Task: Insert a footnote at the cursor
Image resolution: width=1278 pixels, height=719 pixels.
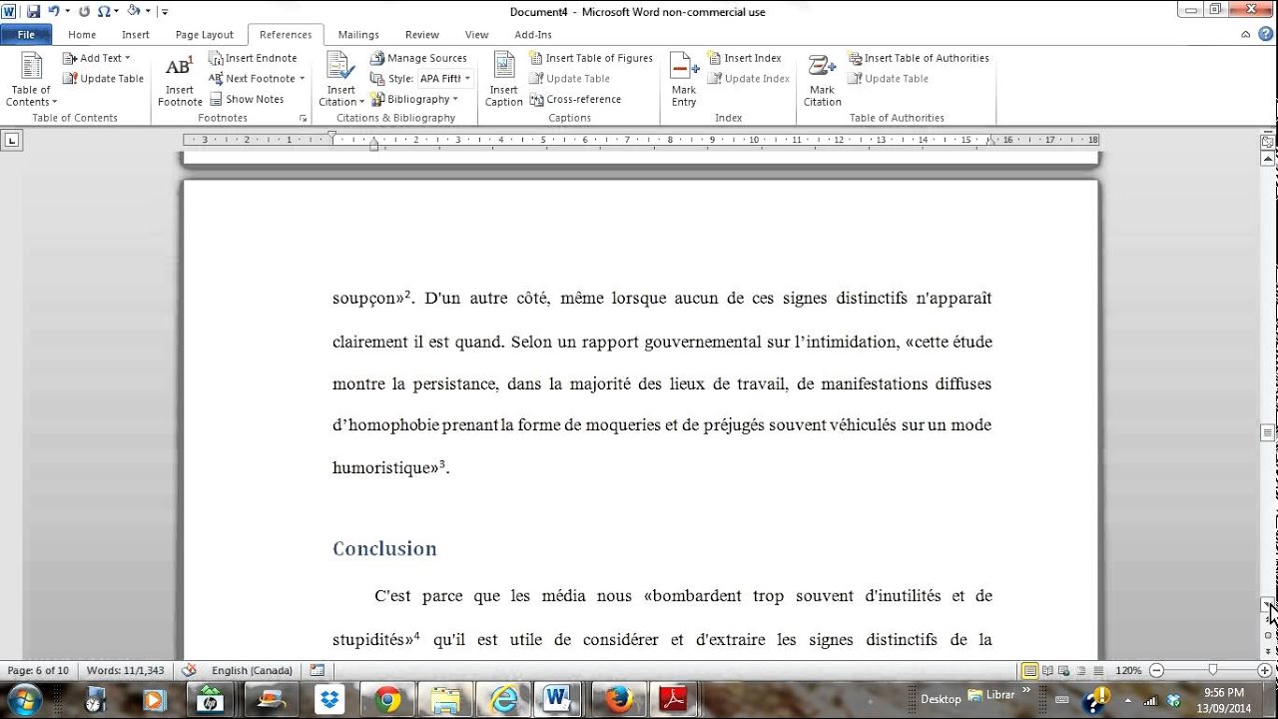Action: click(180, 80)
